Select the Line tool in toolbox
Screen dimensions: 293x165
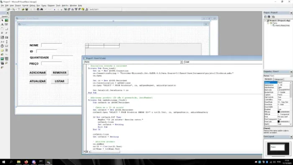tap(7, 54)
